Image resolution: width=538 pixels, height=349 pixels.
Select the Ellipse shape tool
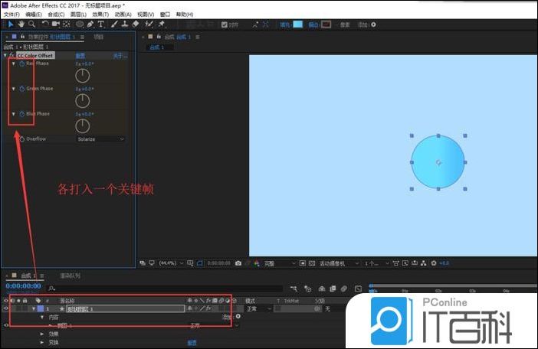point(80,24)
